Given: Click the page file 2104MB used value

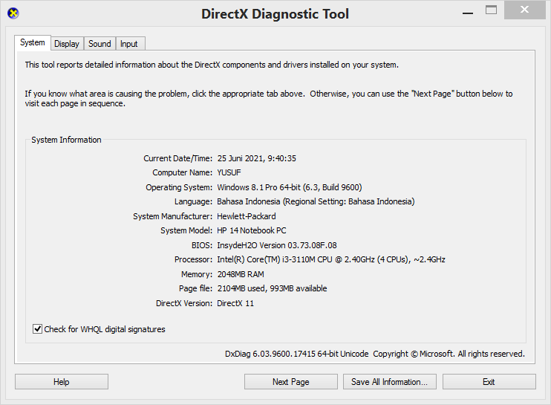Looking at the screenshot, I should tap(272, 288).
